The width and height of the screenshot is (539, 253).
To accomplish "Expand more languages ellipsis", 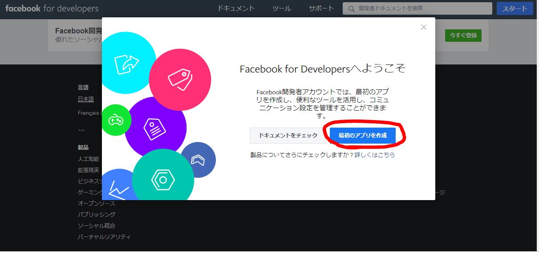I will pos(81,130).
